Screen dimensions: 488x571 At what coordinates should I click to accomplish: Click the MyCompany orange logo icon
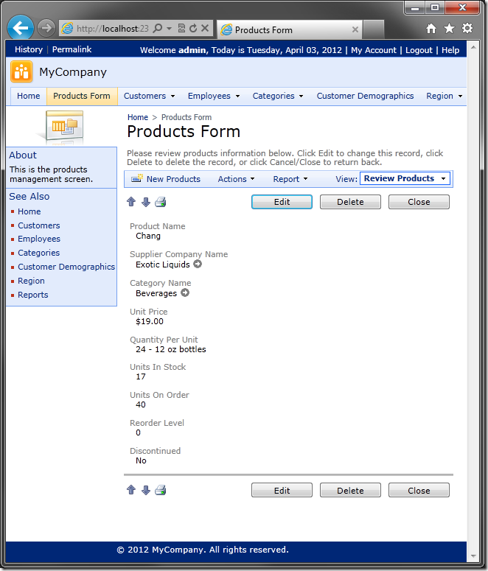[x=21, y=71]
